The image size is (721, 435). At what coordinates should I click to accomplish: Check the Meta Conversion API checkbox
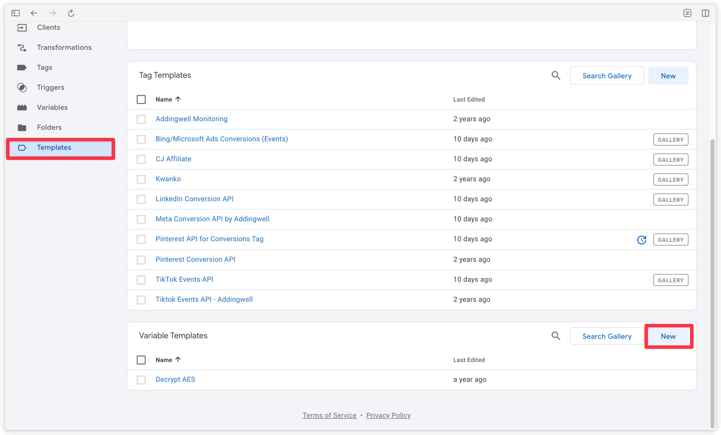click(141, 219)
